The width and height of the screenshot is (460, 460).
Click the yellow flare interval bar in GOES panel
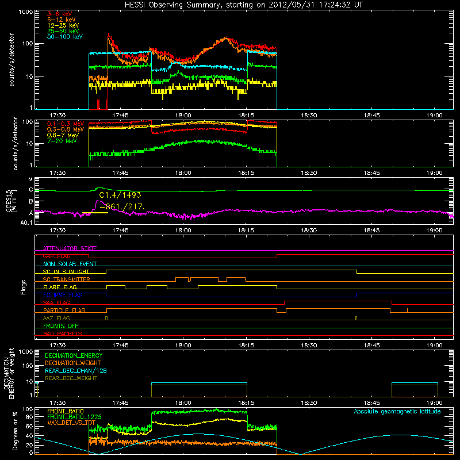(95, 213)
